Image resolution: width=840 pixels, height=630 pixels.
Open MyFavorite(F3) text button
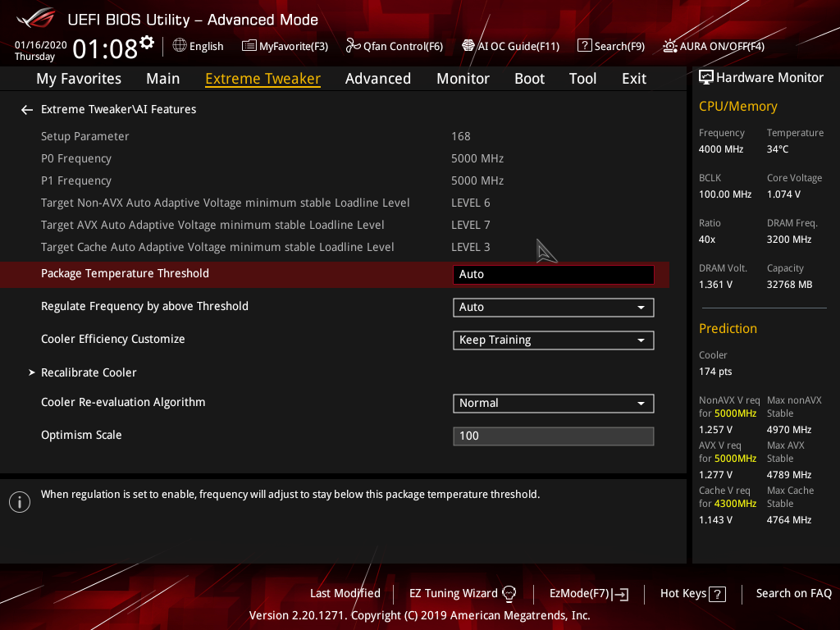294,47
